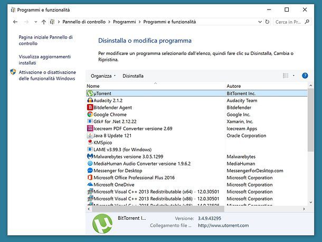Click the vertical scrollbar thumb

(x=311, y=120)
